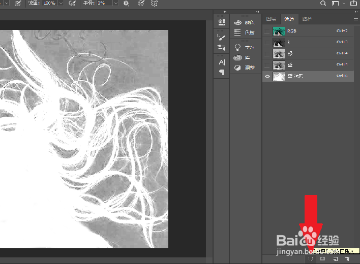Click the Adjustments panel label
The image size is (360, 264).
coord(250,68)
